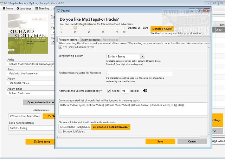Click the Artist field in main window
The width and height of the screenshot is (225, 159).
click(x=31, y=64)
